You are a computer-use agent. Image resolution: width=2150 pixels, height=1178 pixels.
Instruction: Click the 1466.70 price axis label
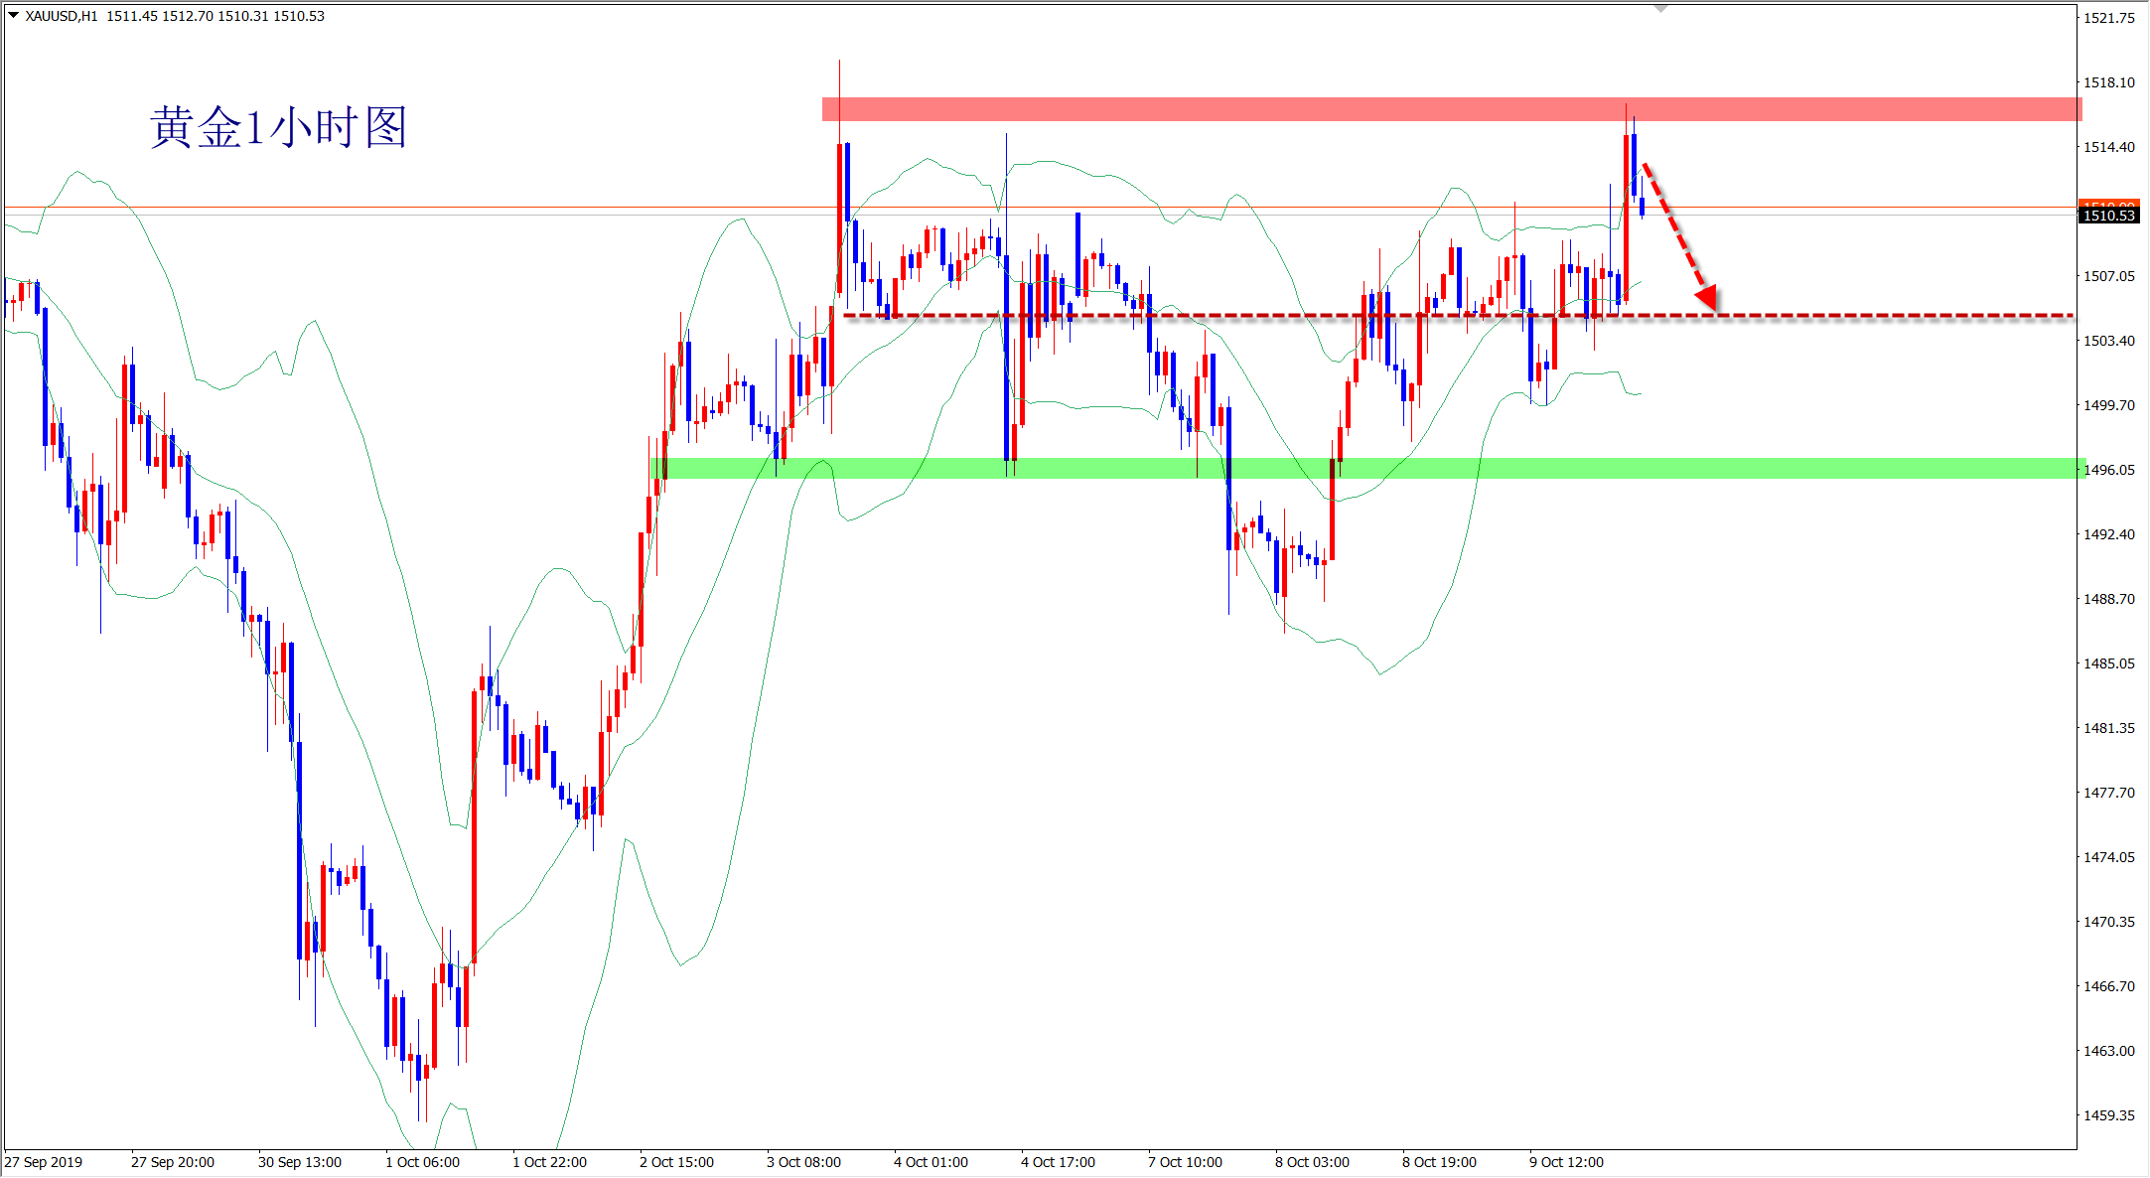[x=2109, y=986]
